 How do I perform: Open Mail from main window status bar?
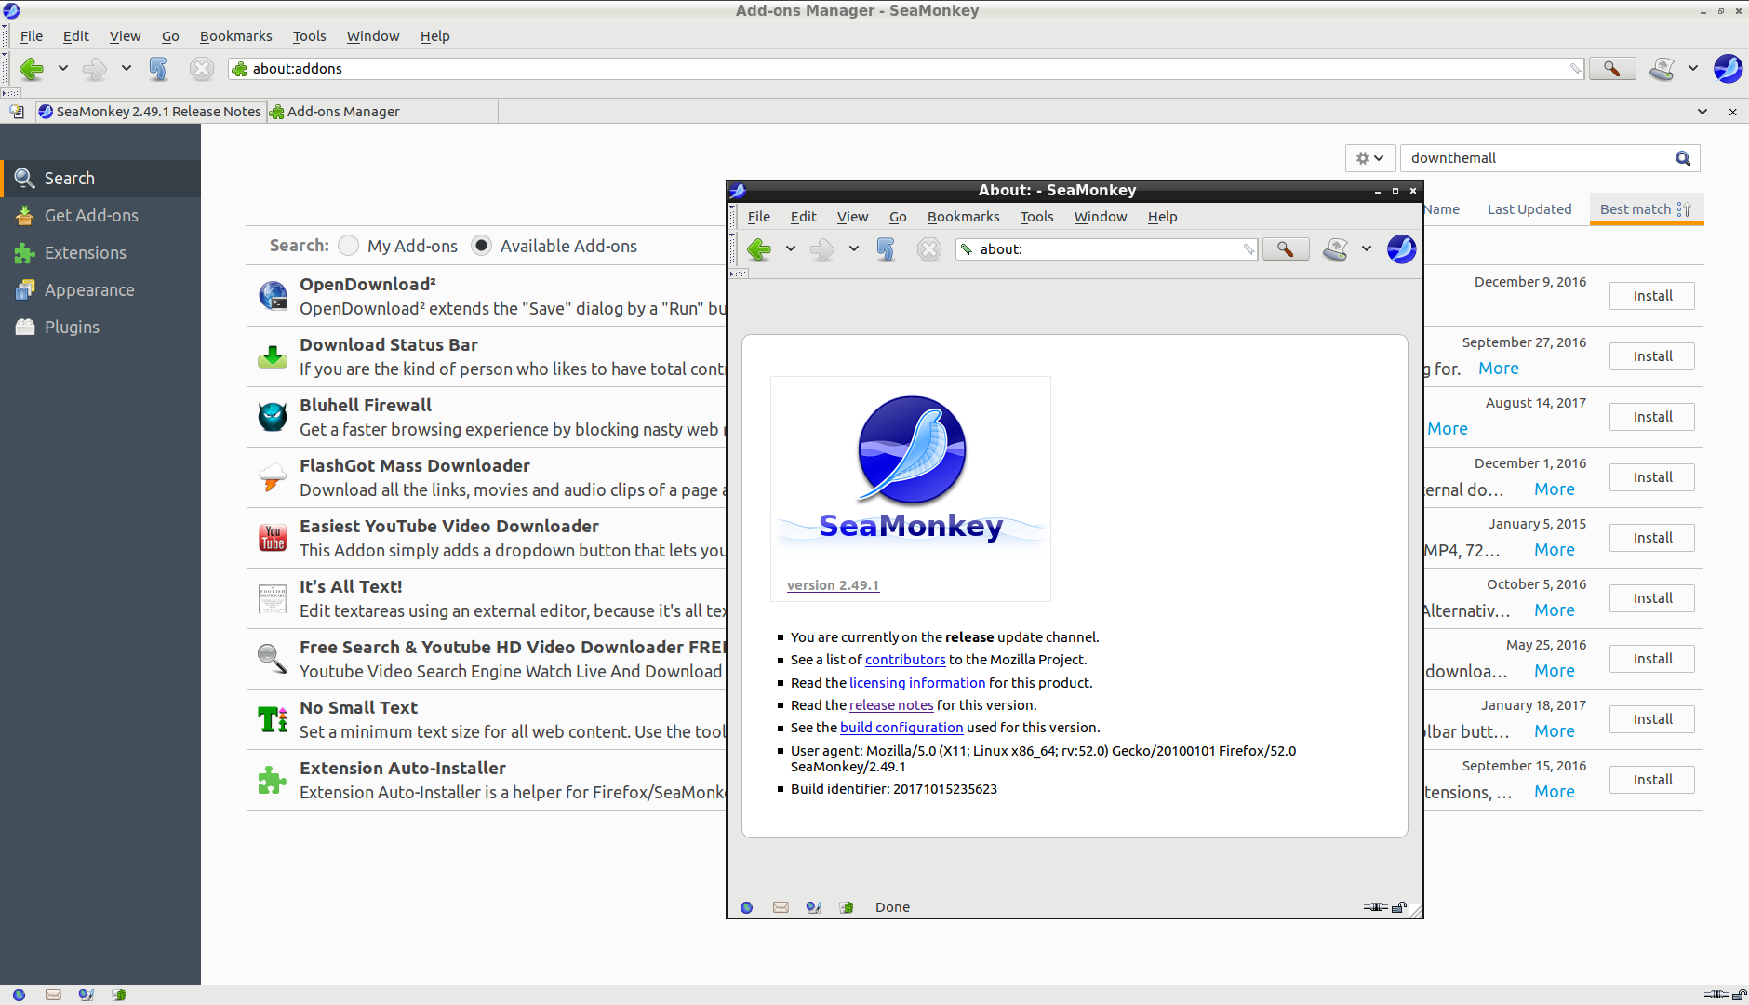coord(53,995)
